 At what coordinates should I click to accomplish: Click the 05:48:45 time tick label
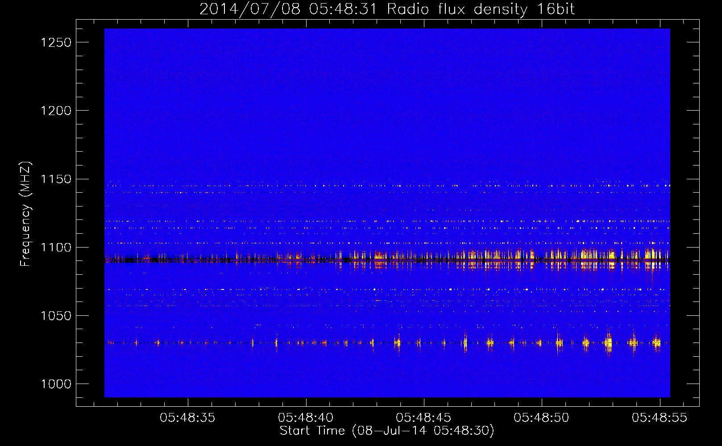[x=423, y=418]
